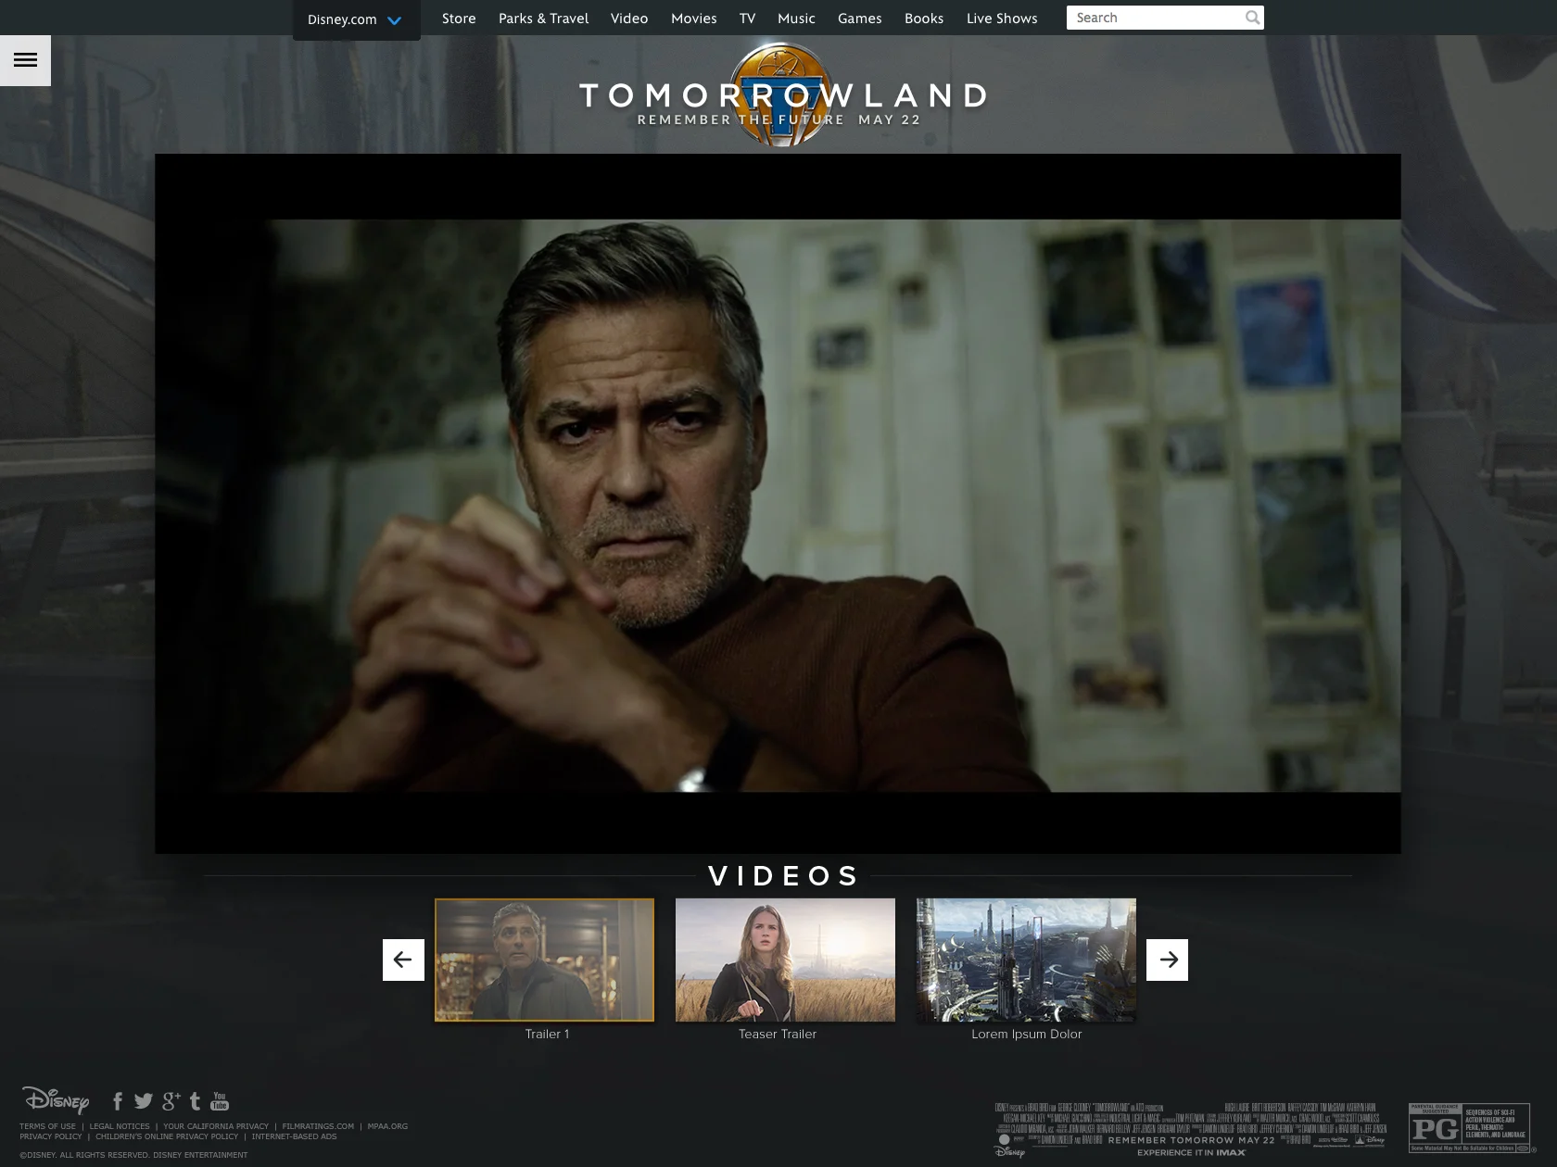
Task: Open the hamburger menu icon
Action: point(25,60)
